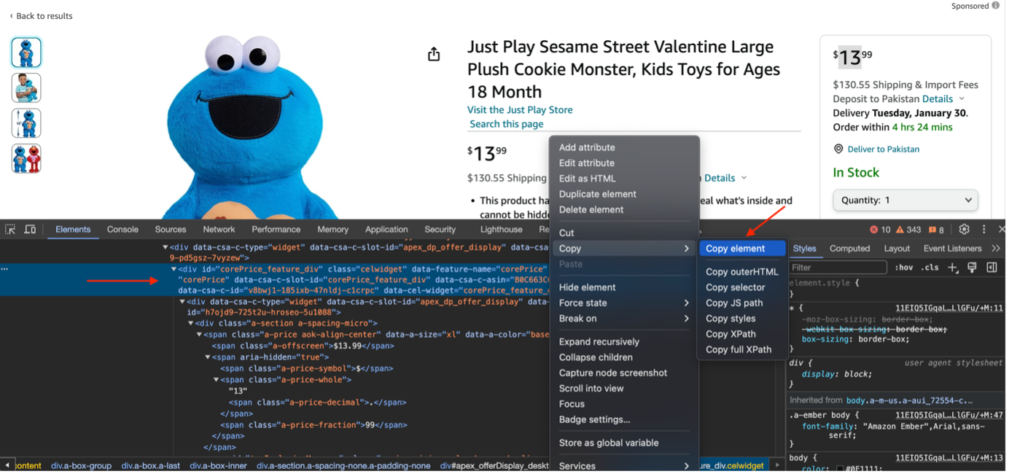Select the first Cookie Monster thumbnail
Viewport: 1009px width, 474px height.
click(26, 53)
